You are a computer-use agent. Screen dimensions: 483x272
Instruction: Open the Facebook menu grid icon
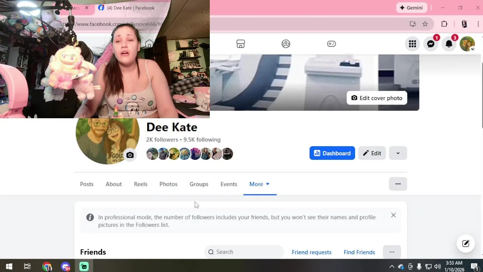pyautogui.click(x=412, y=44)
